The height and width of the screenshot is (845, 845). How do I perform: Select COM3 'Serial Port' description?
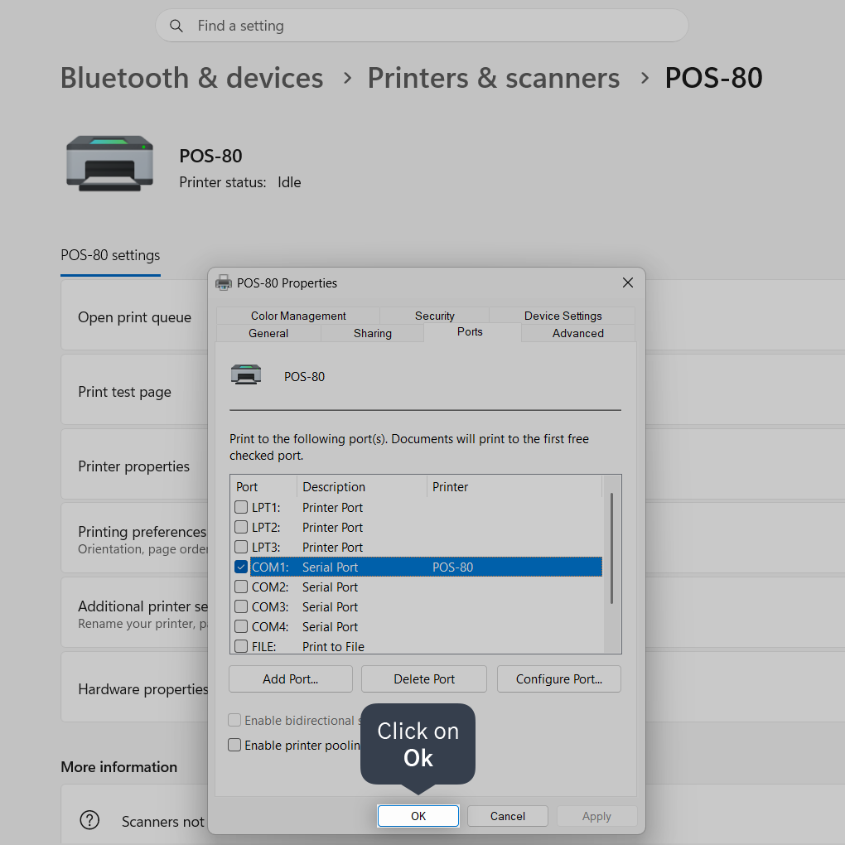[330, 606]
